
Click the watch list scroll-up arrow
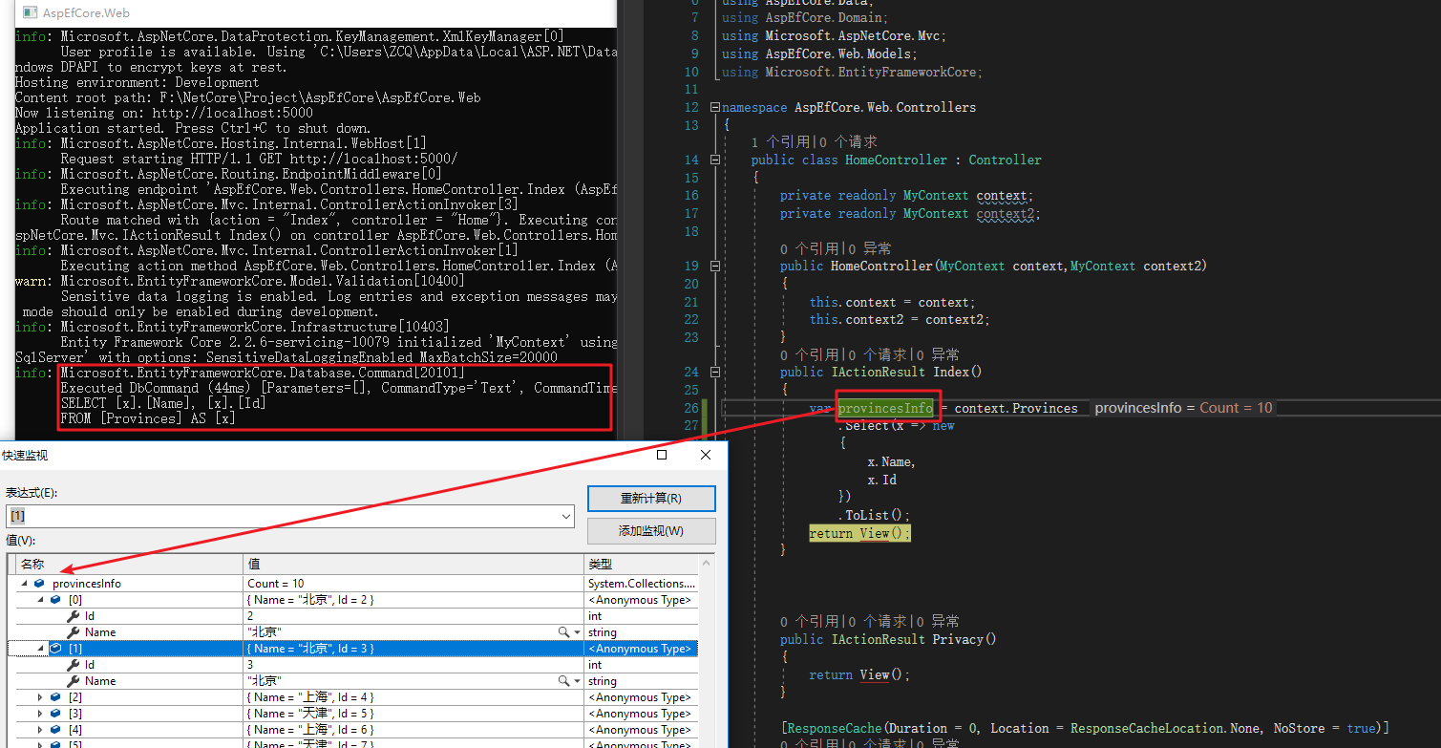(705, 564)
